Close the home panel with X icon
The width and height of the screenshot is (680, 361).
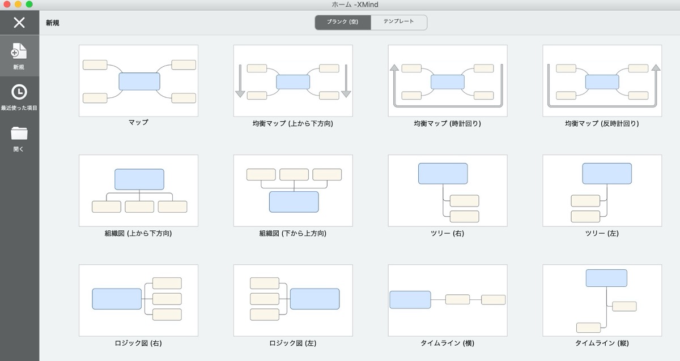19,23
